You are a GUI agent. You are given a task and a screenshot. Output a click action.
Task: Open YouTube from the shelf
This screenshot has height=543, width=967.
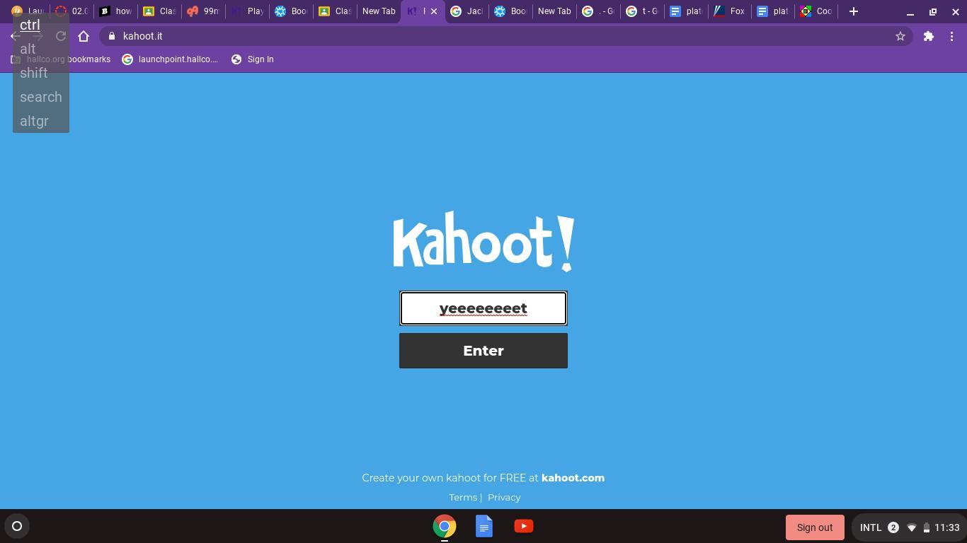coord(524,526)
